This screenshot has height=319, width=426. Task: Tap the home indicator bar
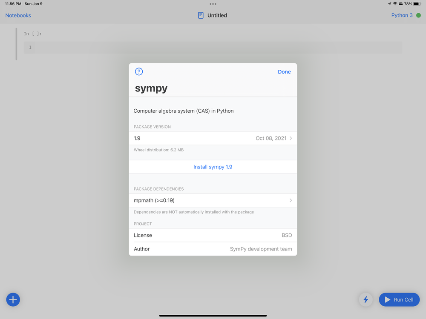(213, 316)
